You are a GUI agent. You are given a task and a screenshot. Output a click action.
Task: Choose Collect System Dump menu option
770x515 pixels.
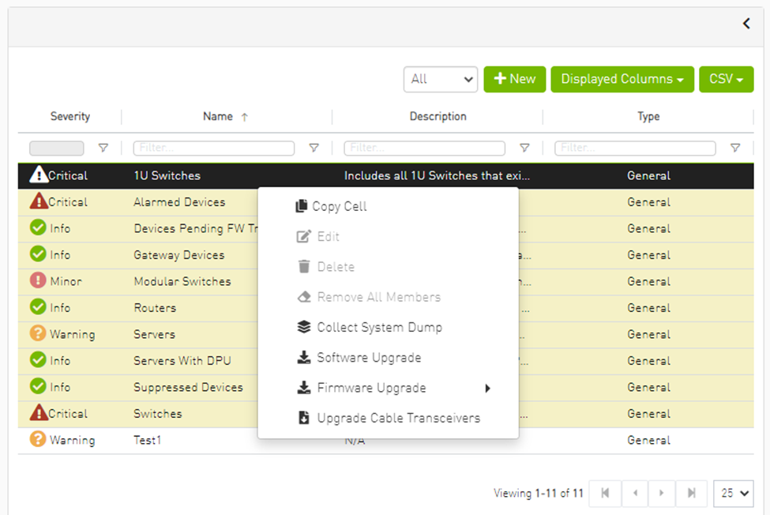pyautogui.click(x=379, y=327)
